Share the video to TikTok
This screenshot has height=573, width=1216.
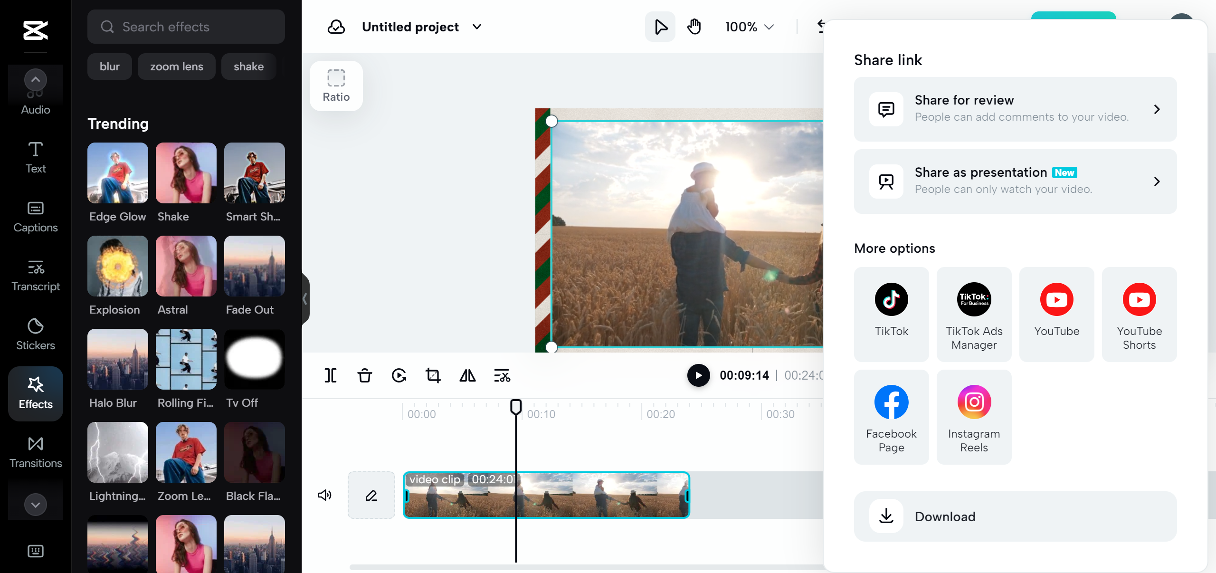[891, 314]
